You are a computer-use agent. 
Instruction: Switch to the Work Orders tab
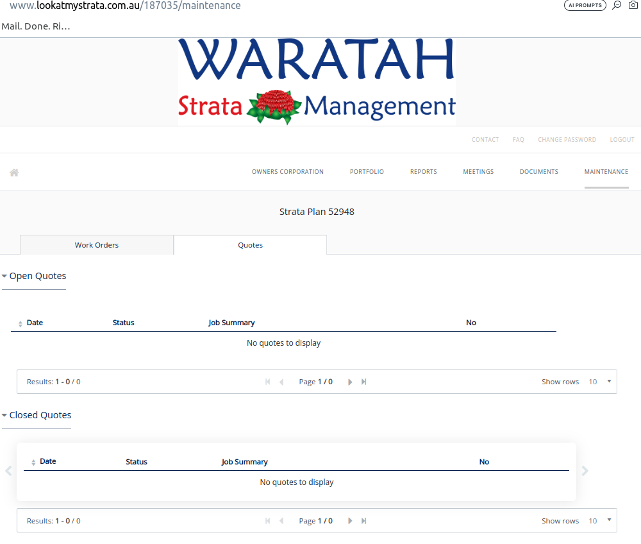click(97, 245)
